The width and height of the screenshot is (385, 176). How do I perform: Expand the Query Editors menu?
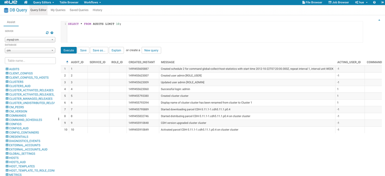click(x=43, y=2)
